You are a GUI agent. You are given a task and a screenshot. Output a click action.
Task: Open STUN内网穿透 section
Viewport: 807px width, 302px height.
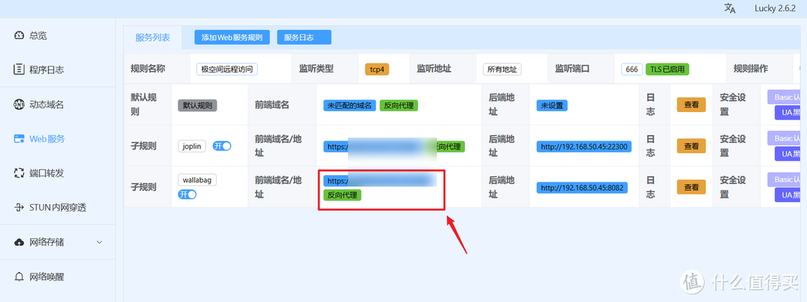coord(58,208)
